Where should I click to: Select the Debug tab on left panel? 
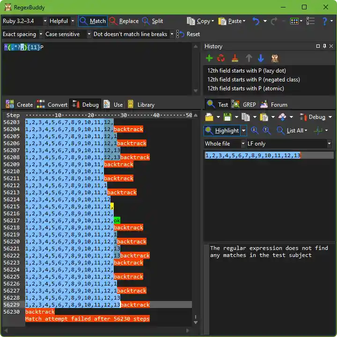click(x=85, y=105)
